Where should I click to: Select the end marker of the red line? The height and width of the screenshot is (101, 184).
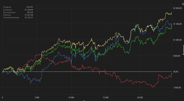pos(172,74)
